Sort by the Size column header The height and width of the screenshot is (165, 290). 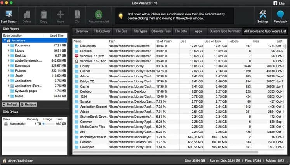click(191, 41)
